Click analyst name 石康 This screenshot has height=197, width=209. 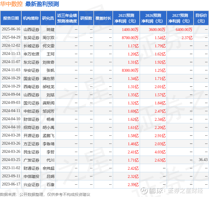click(x=50, y=185)
